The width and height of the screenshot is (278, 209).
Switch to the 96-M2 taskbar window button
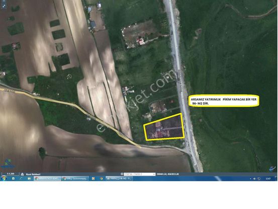point(119,179)
